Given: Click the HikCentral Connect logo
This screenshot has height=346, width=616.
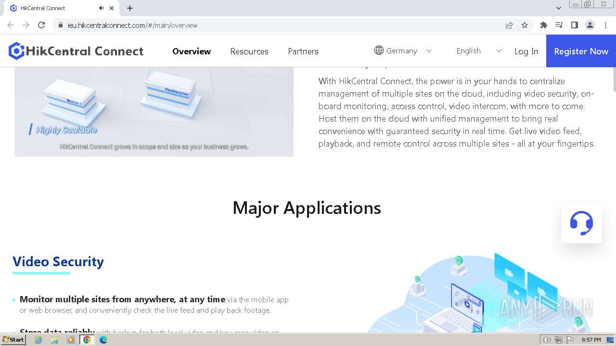Looking at the screenshot, I should (76, 51).
